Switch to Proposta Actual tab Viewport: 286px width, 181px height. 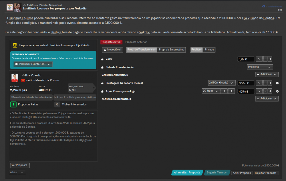112,42
